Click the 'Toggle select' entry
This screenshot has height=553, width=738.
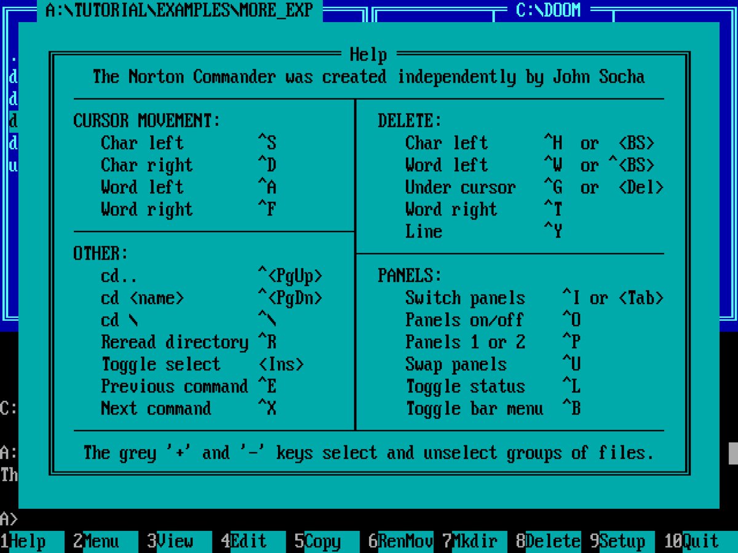(161, 364)
